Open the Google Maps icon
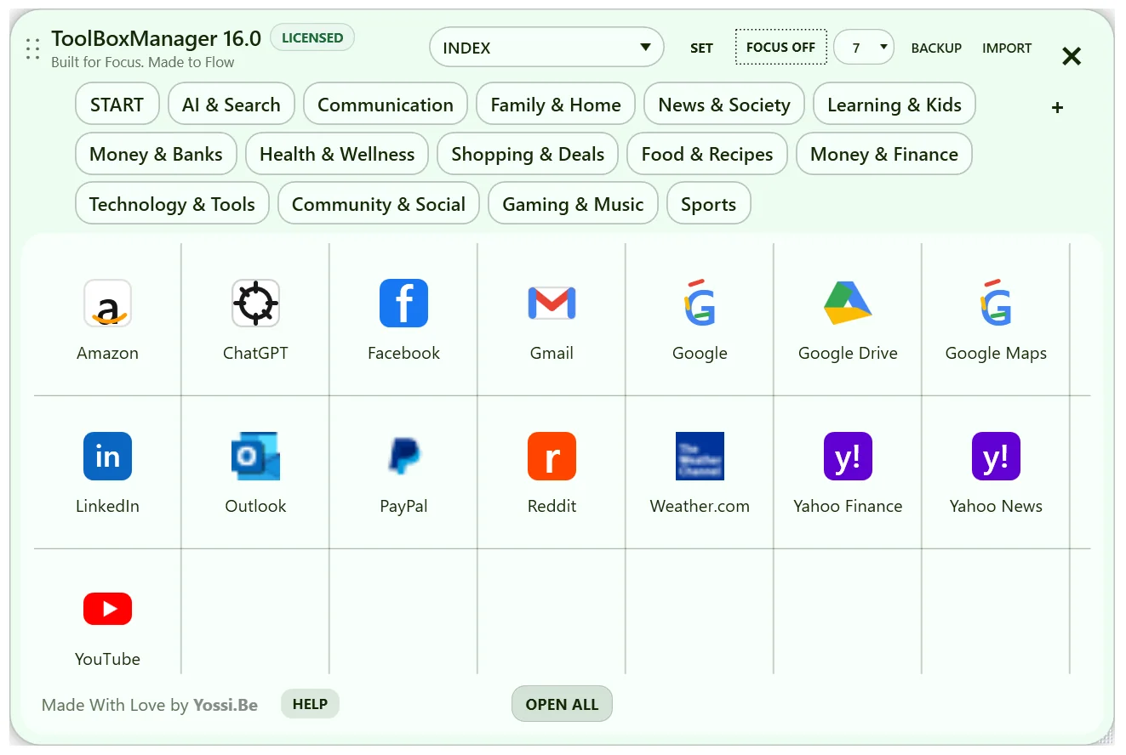 (996, 304)
